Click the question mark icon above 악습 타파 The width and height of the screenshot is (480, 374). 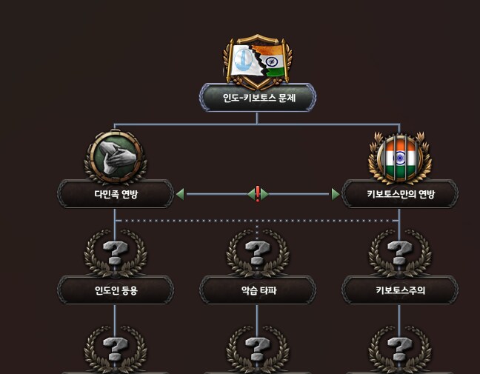coord(258,253)
